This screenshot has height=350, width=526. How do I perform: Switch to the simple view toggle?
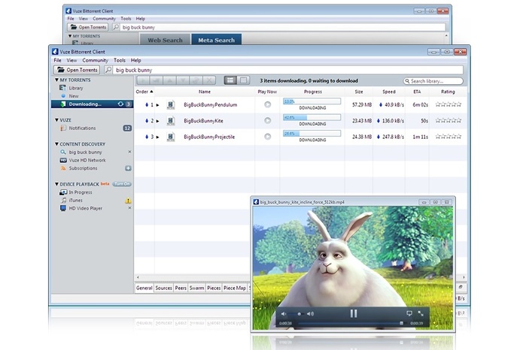(x=243, y=80)
